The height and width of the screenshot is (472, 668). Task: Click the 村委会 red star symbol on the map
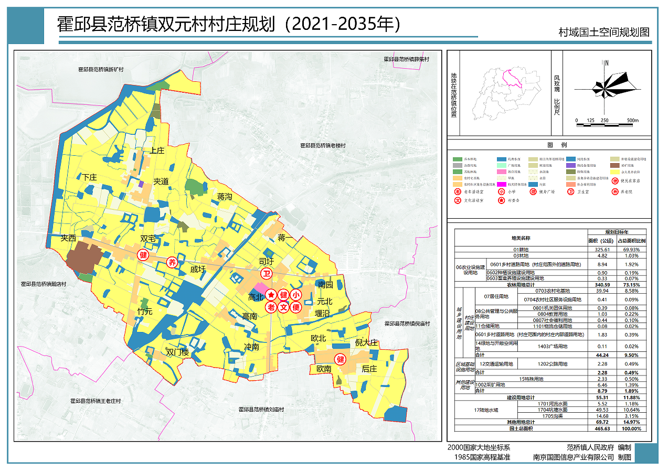271,295
